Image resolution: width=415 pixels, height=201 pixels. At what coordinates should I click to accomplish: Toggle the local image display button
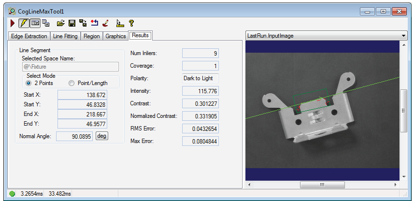click(35, 23)
